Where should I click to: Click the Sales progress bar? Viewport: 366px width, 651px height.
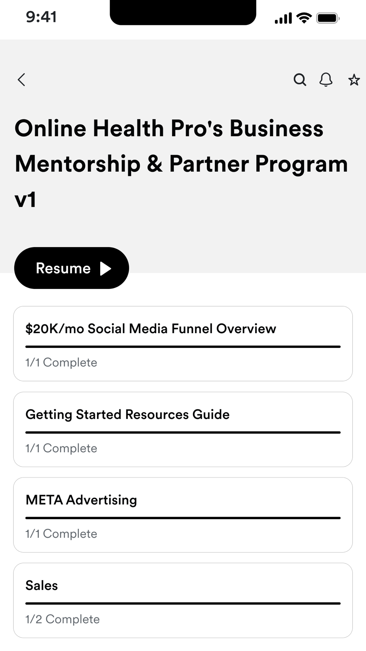(x=183, y=603)
